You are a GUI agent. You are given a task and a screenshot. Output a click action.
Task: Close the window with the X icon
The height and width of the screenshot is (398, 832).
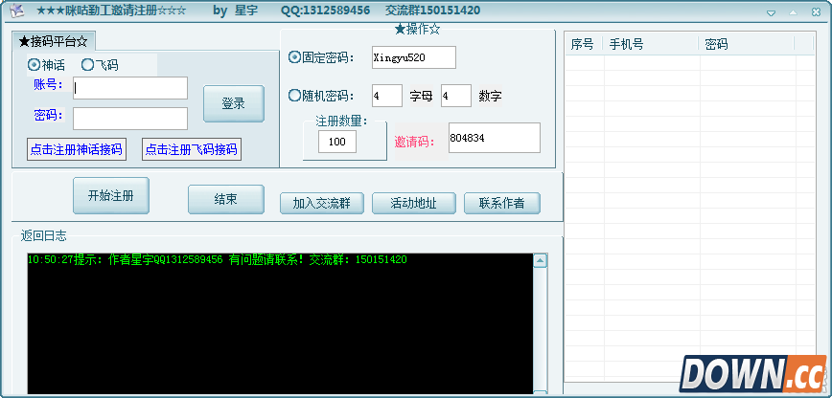[x=814, y=12]
